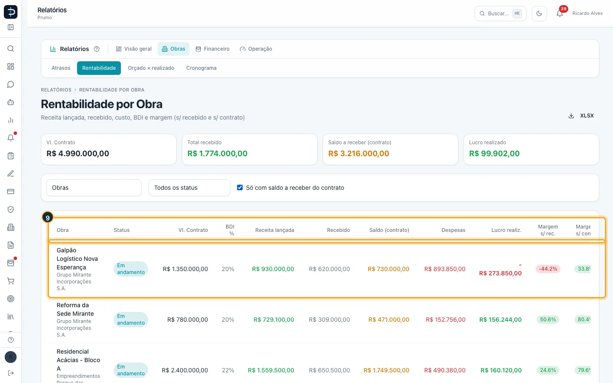The width and height of the screenshot is (613, 383).
Task: Toggle dark mode moon button
Action: point(539,14)
